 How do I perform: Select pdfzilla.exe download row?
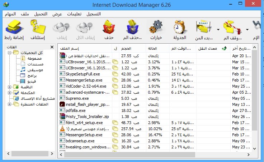click(155, 111)
